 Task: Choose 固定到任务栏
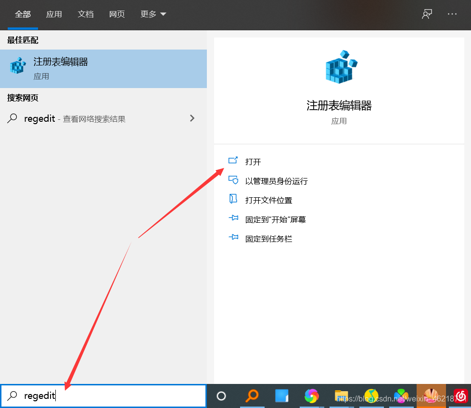[268, 239]
